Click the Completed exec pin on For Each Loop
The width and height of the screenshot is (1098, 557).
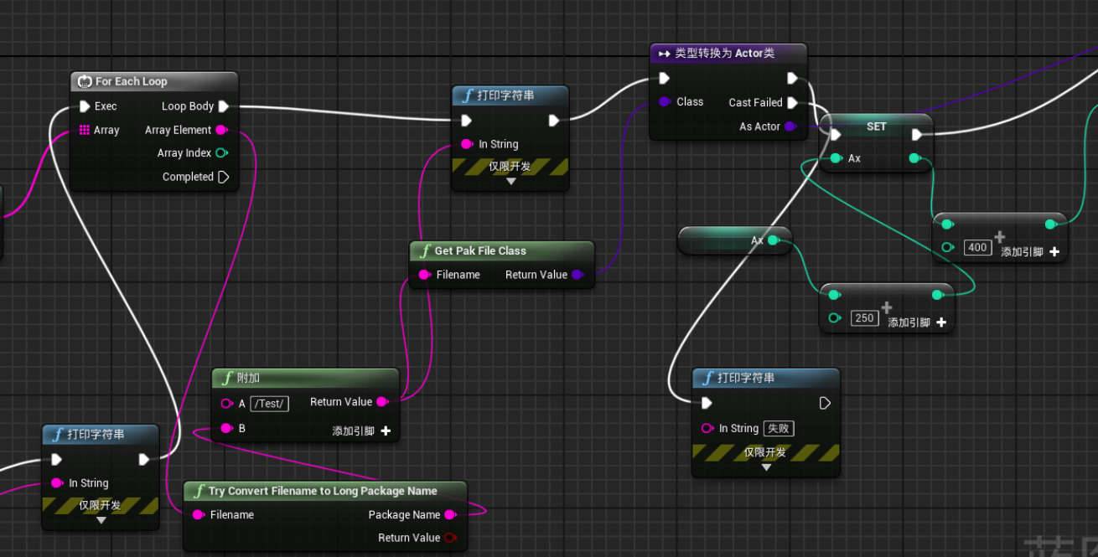click(x=223, y=177)
